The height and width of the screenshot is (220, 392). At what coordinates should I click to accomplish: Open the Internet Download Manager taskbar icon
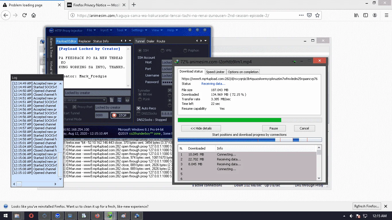110,216
